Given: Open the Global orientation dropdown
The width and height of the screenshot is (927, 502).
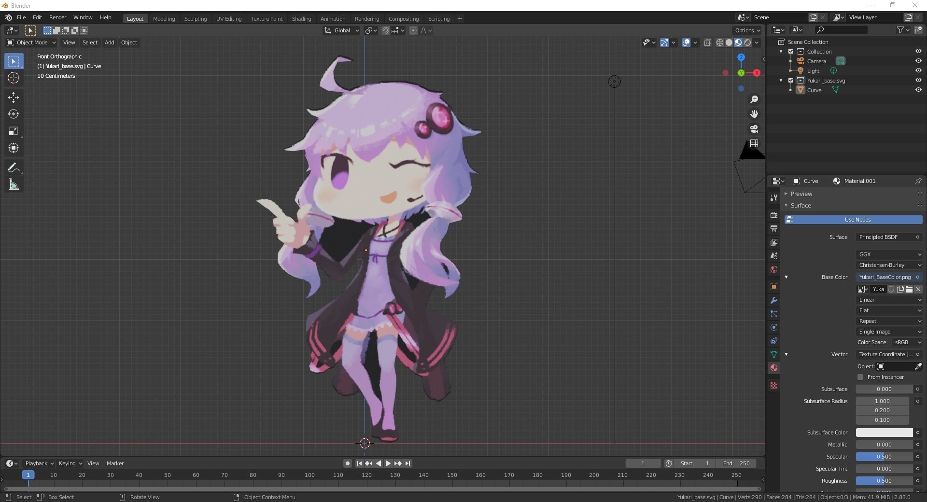Looking at the screenshot, I should (x=342, y=30).
